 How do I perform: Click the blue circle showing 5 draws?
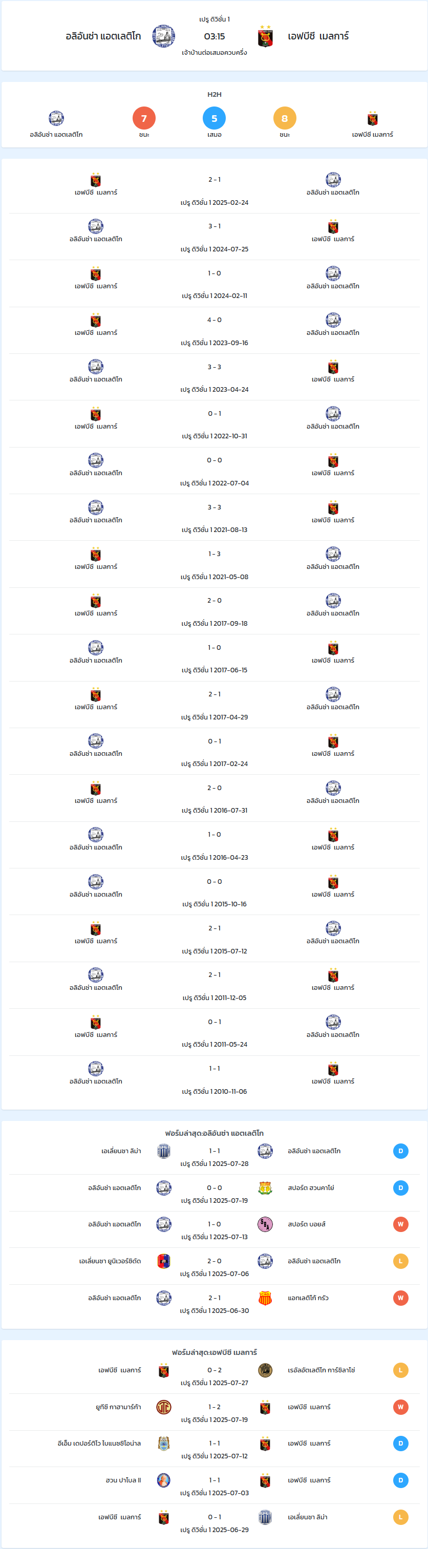[x=214, y=118]
